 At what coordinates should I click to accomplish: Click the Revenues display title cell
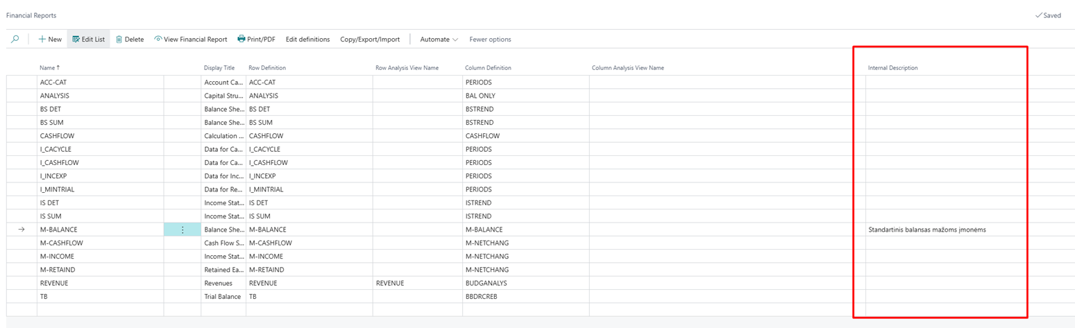pos(223,284)
